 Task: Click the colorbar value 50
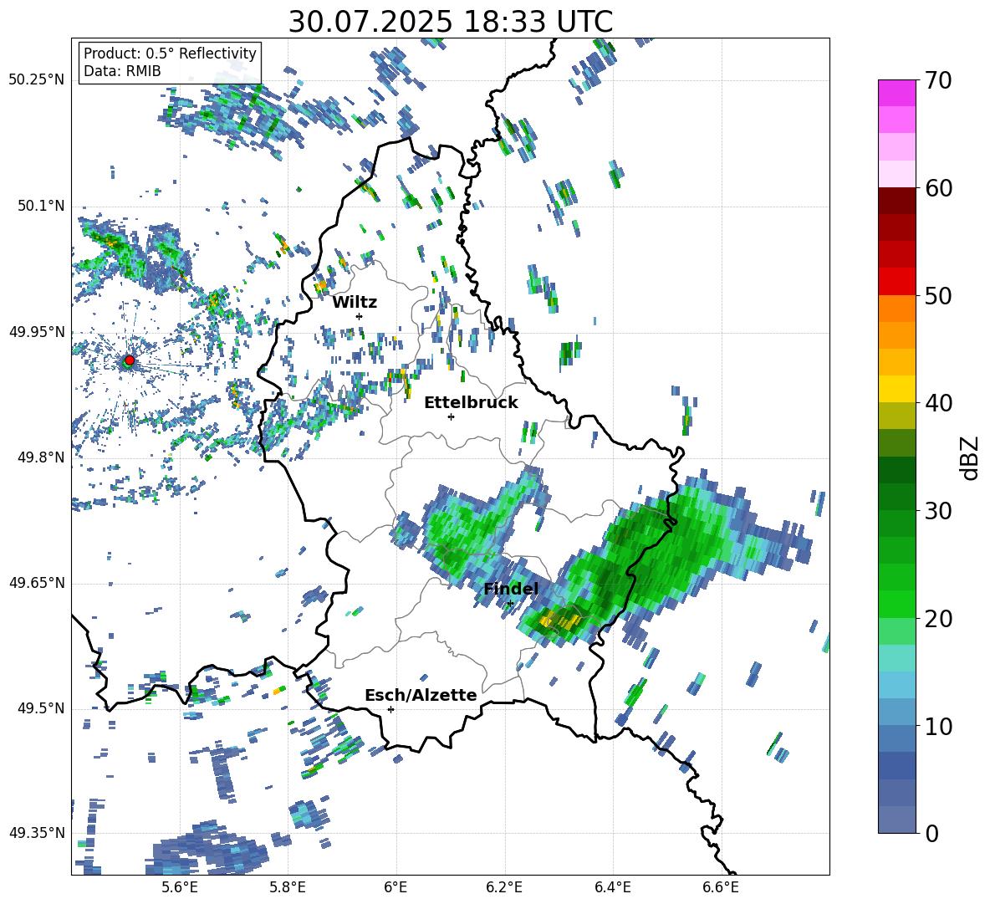point(938,295)
